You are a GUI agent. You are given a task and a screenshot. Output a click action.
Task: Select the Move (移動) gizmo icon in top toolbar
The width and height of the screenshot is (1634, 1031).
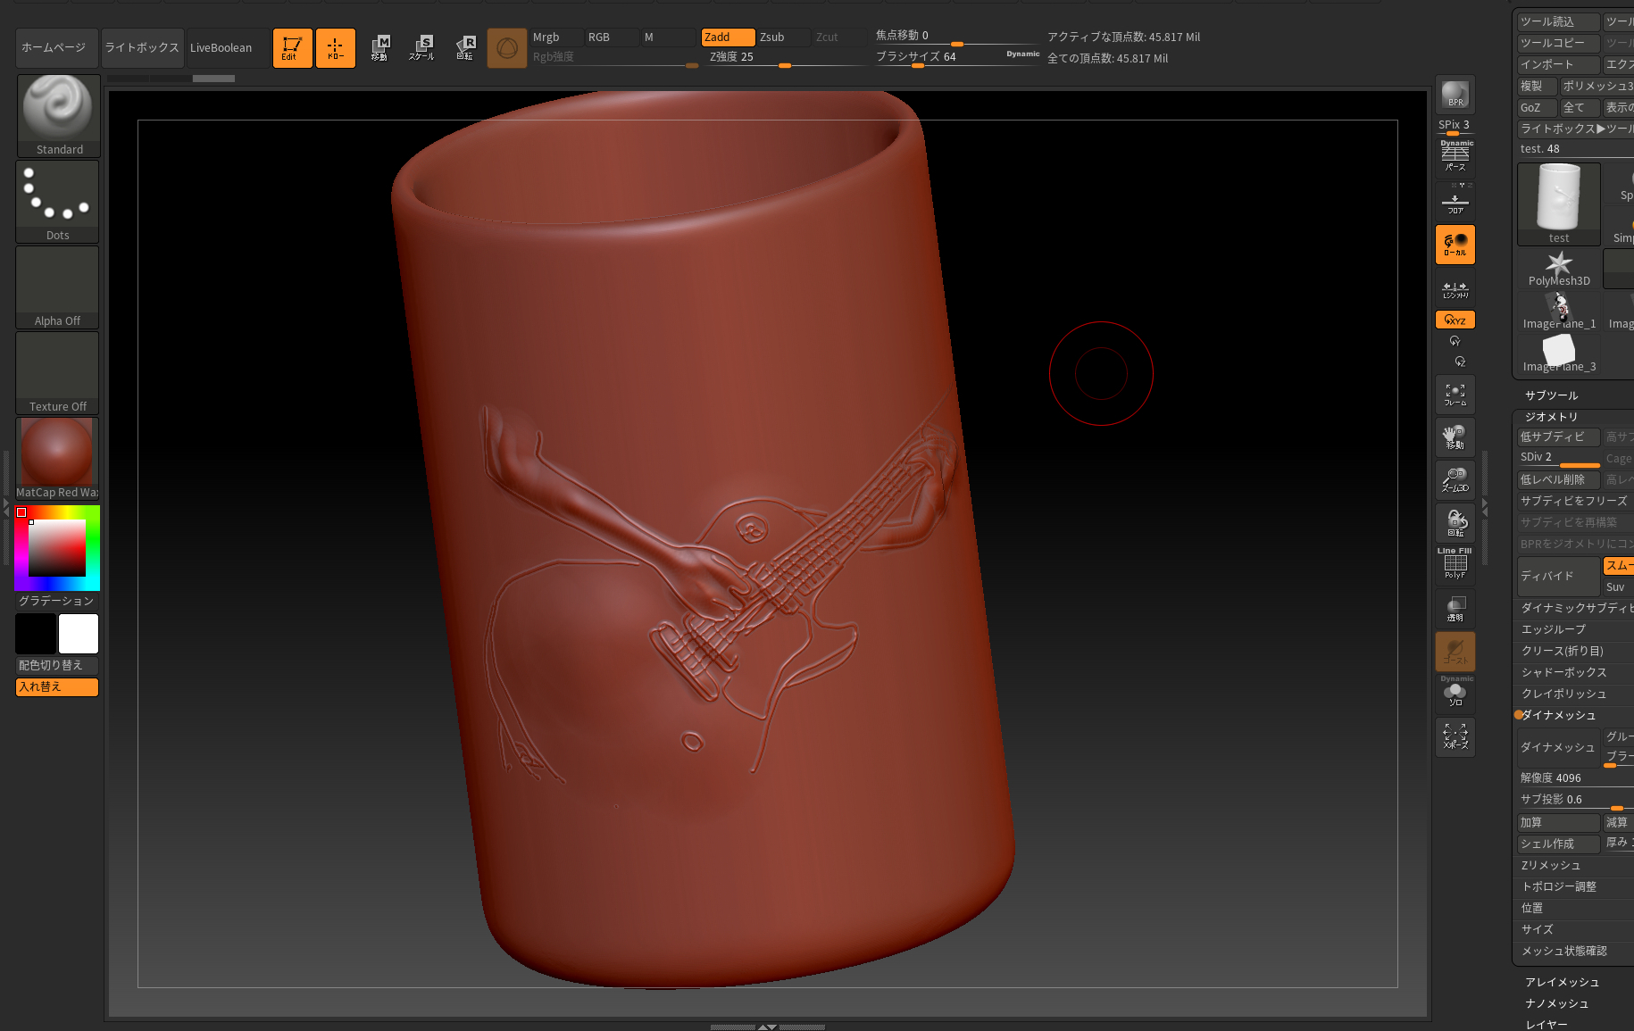[379, 48]
